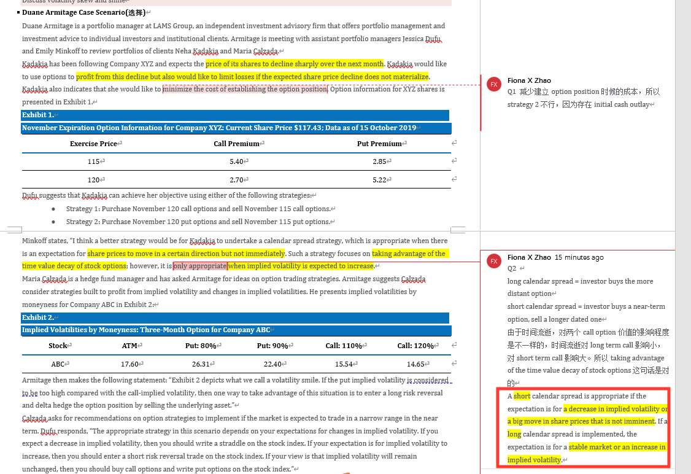Place cursor in the Exhibit 1. heading bar
Screen dimensions: 691x474
coord(235,115)
